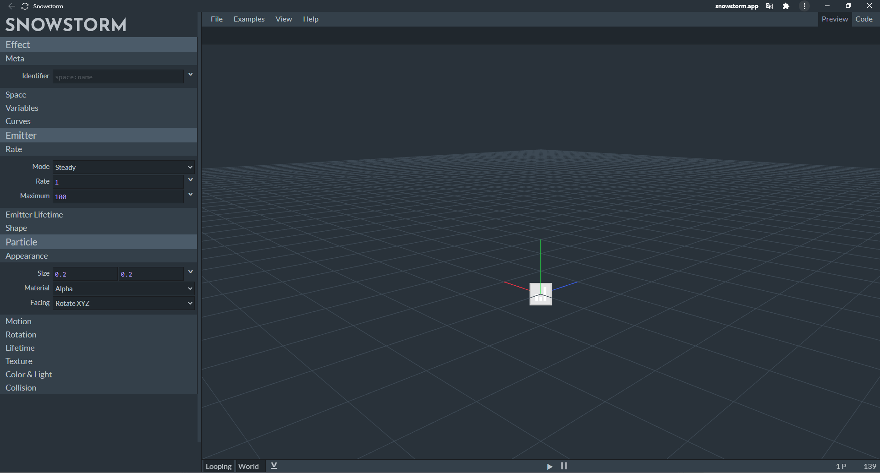Click the frame rate value 139
Viewport: 880px width, 473px height.
pos(870,466)
